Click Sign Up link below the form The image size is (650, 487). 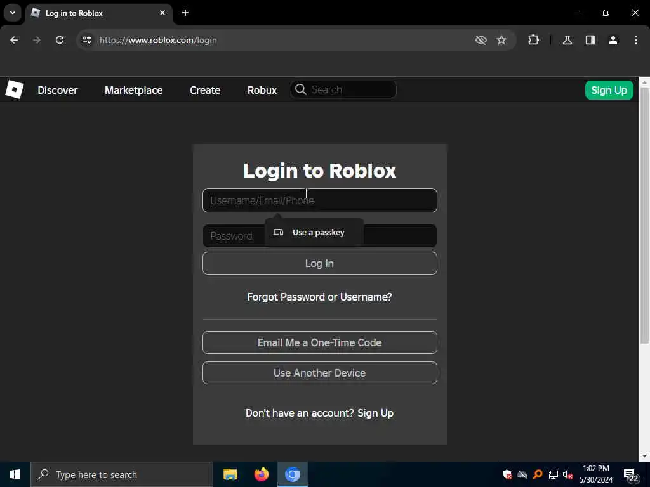pos(376,413)
